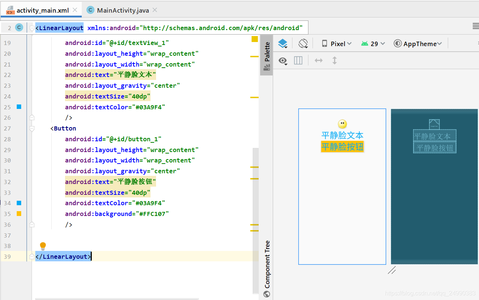Viewport: 479px width, 300px height.
Task: Select the design surface layers icon
Action: (283, 44)
